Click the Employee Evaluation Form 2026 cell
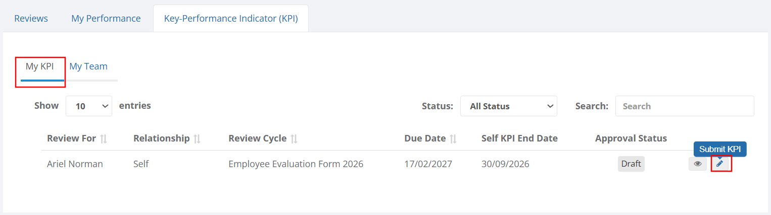The width and height of the screenshot is (771, 215). [296, 164]
